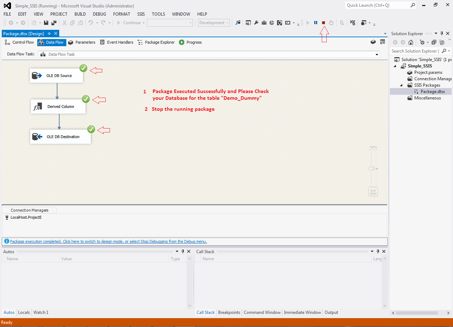453x327 pixels.
Task: Pin the Package.dtsx document tab
Action: click(x=49, y=33)
